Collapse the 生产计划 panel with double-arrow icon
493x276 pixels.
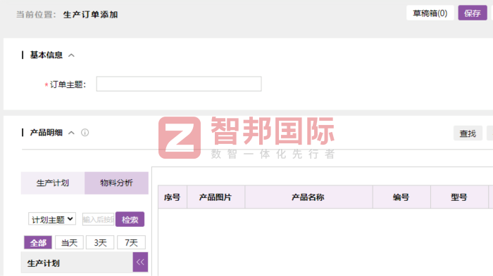pyautogui.click(x=140, y=262)
